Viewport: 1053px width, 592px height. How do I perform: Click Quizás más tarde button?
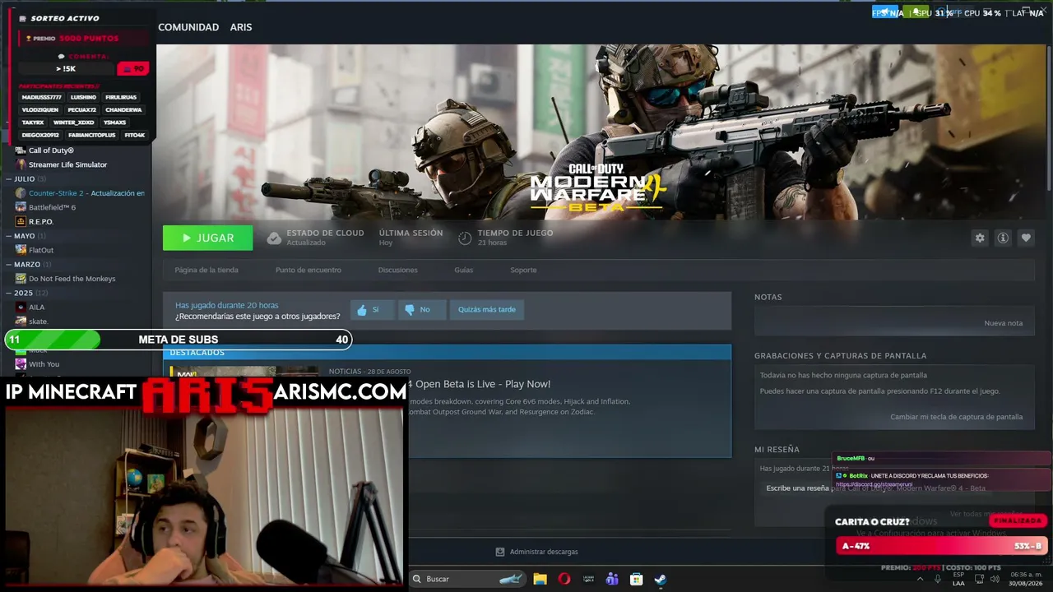[487, 310]
